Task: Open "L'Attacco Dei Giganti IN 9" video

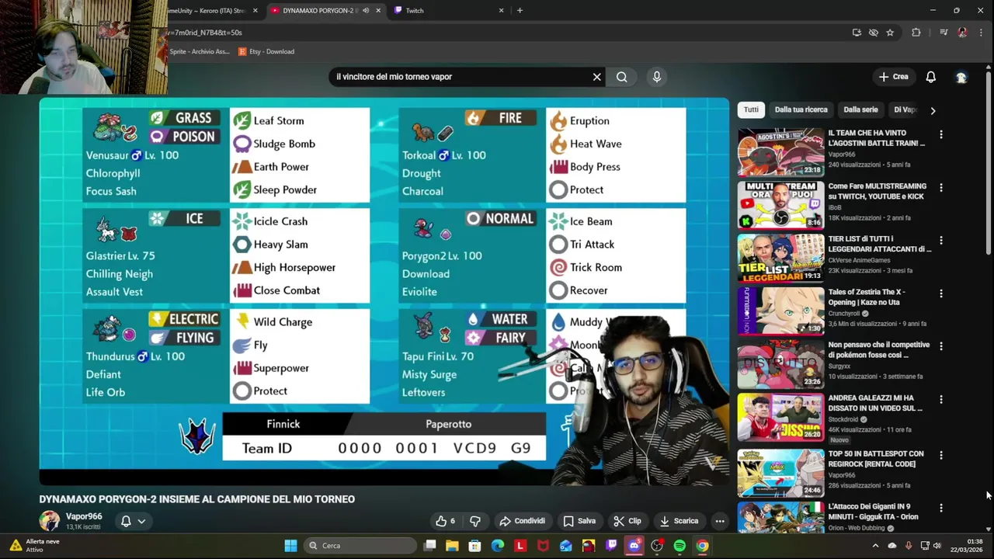Action: (x=873, y=511)
